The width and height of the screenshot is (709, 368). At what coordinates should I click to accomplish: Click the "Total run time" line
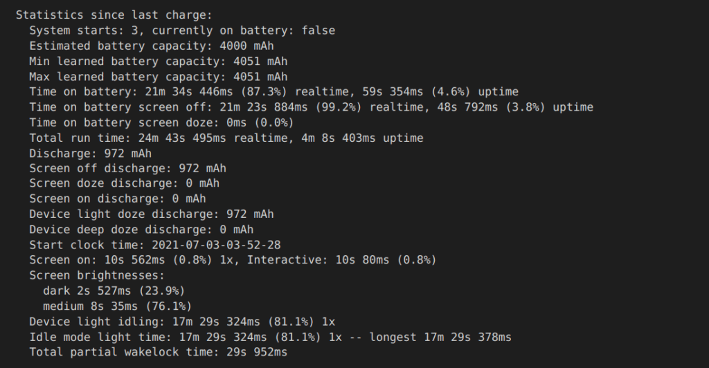point(226,138)
